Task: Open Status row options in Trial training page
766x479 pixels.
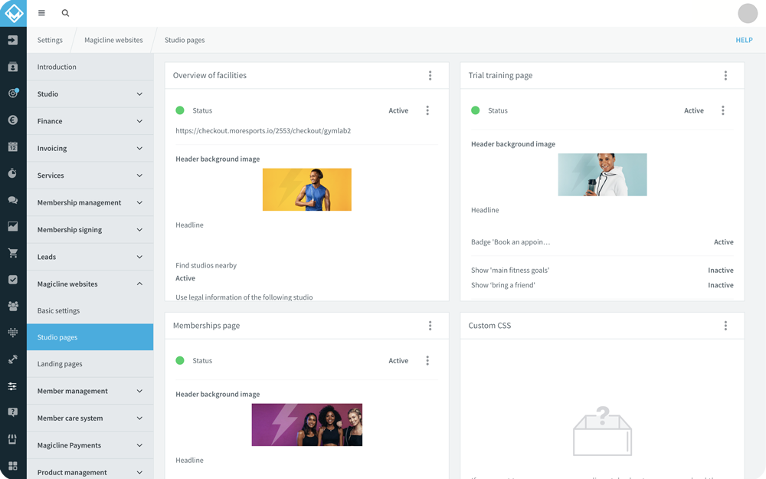Action: pyautogui.click(x=722, y=110)
